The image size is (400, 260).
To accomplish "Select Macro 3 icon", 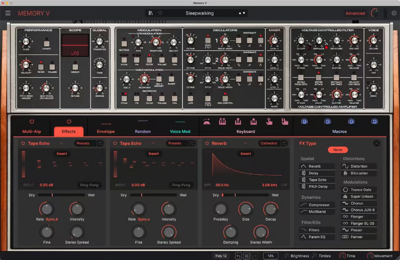I will [x=351, y=122].
